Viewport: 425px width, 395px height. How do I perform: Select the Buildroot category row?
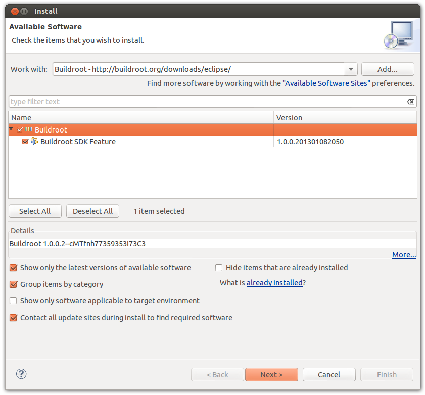(213, 129)
